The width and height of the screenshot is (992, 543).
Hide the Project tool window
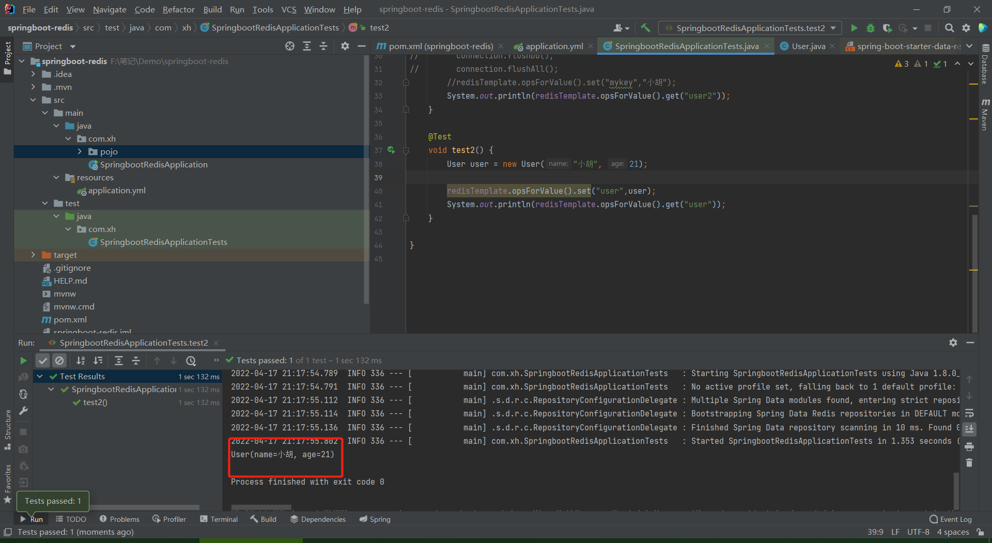coord(362,46)
